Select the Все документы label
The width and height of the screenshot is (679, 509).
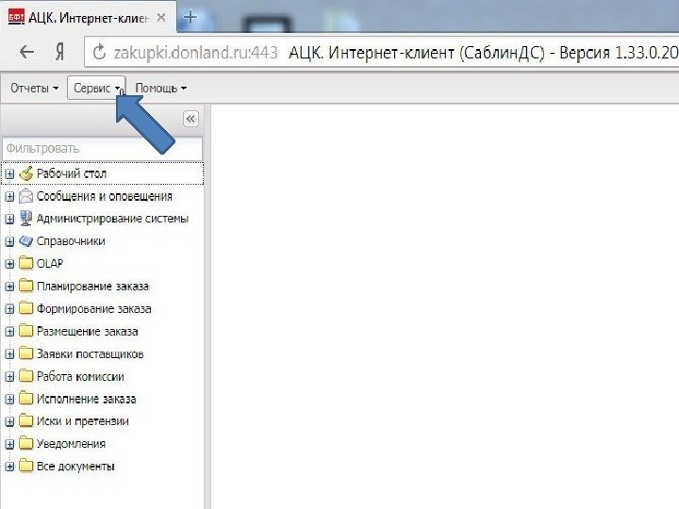(x=75, y=467)
